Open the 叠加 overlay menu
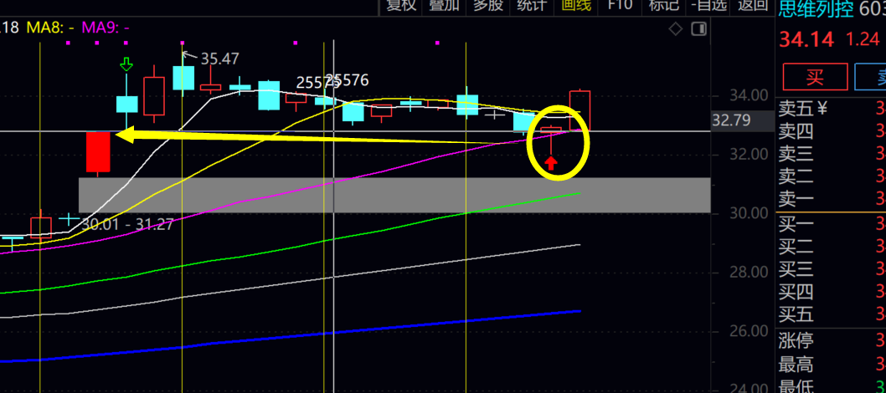886x393 pixels. tap(444, 6)
